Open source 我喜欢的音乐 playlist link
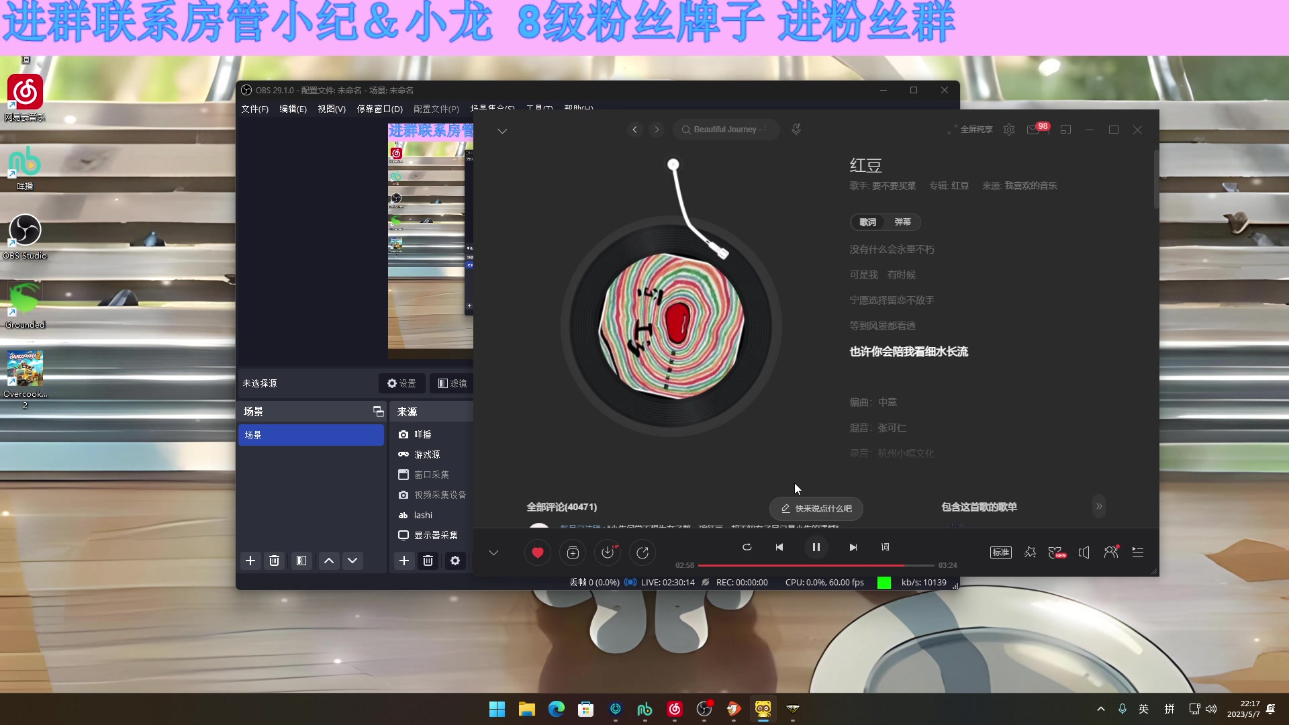This screenshot has width=1289, height=725. pyautogui.click(x=1031, y=186)
